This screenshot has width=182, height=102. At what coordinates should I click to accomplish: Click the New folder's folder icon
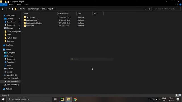coord(25,26)
